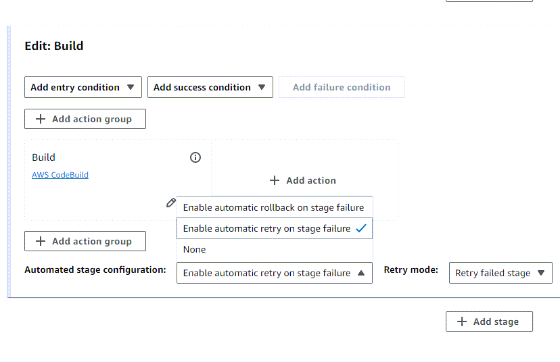560x362 pixels.
Task: Collapse the Automated stage configuration dropdown
Action: tap(274, 273)
